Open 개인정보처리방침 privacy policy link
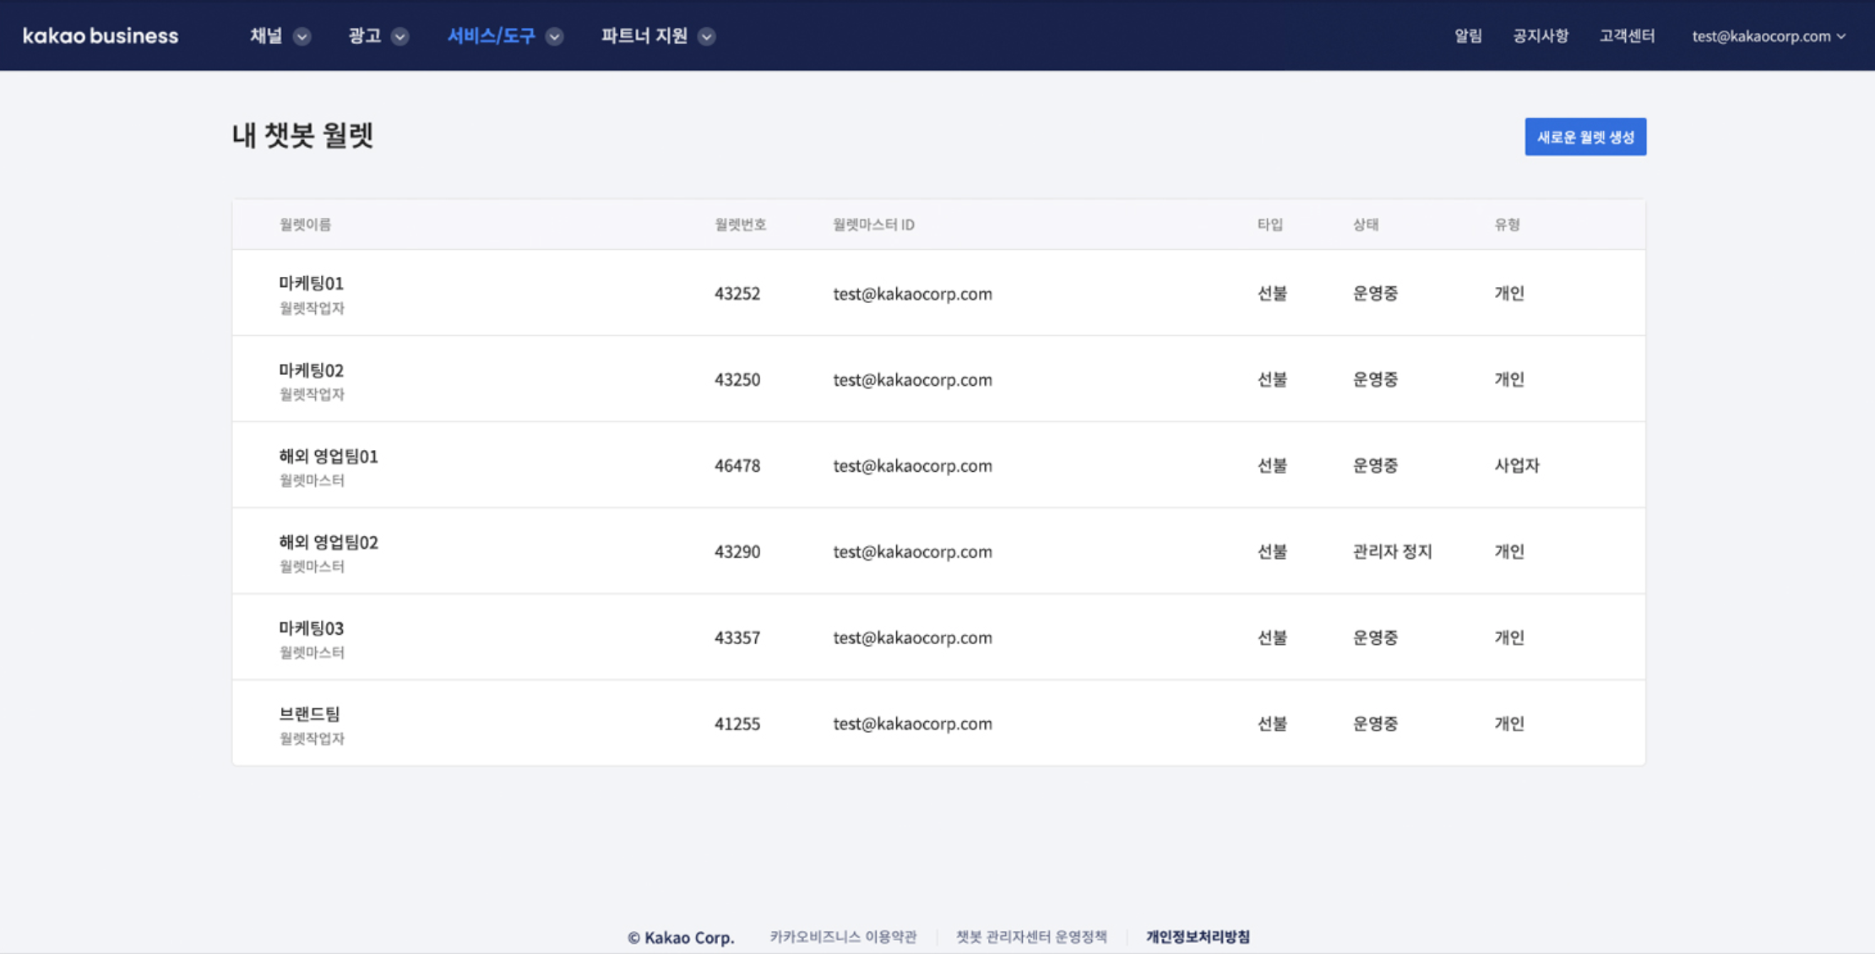The width and height of the screenshot is (1875, 954). [1197, 936]
